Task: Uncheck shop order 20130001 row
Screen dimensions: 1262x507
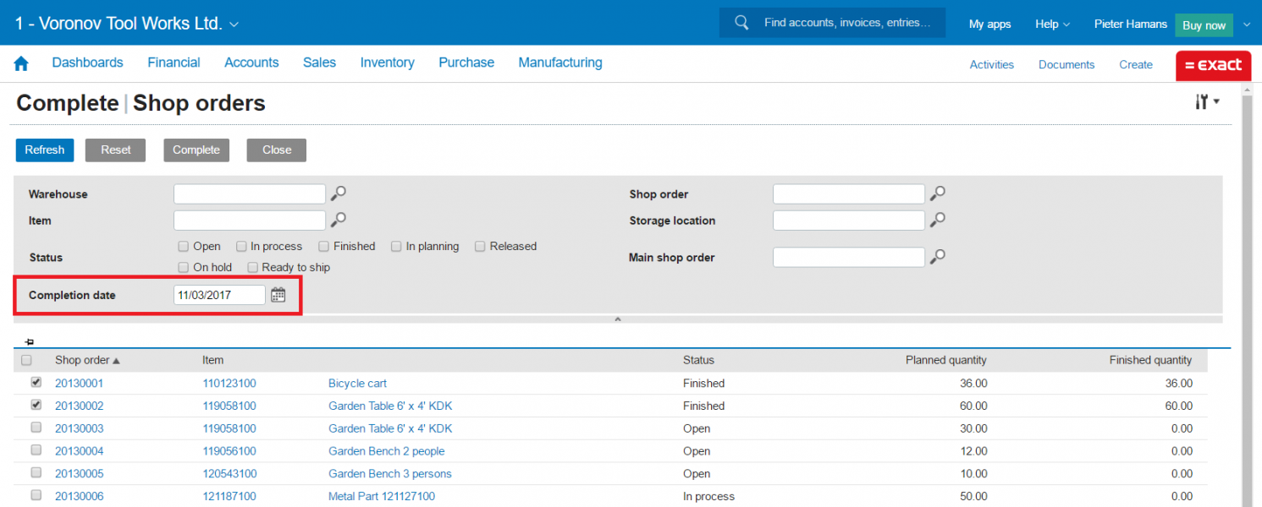Action: tap(36, 382)
